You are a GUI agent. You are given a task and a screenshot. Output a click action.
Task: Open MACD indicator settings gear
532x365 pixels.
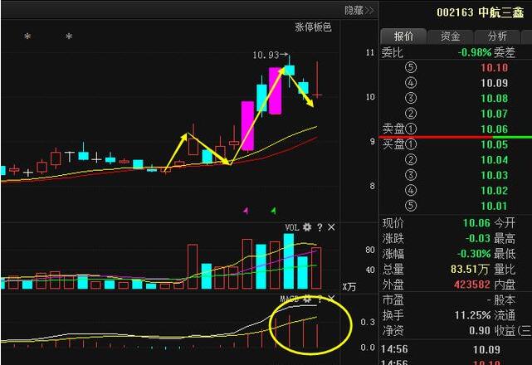tap(307, 299)
